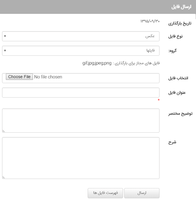
Task: Click the توضیح مختصر textarea resize handle
Action: coord(4,131)
